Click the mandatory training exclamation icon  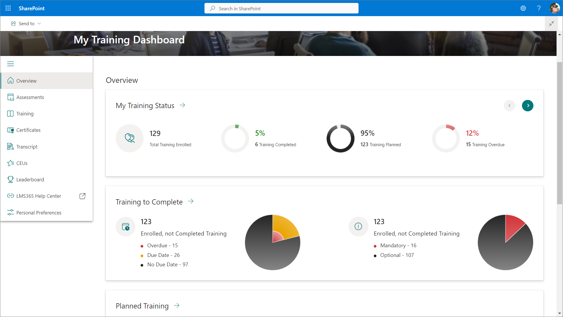(x=358, y=226)
